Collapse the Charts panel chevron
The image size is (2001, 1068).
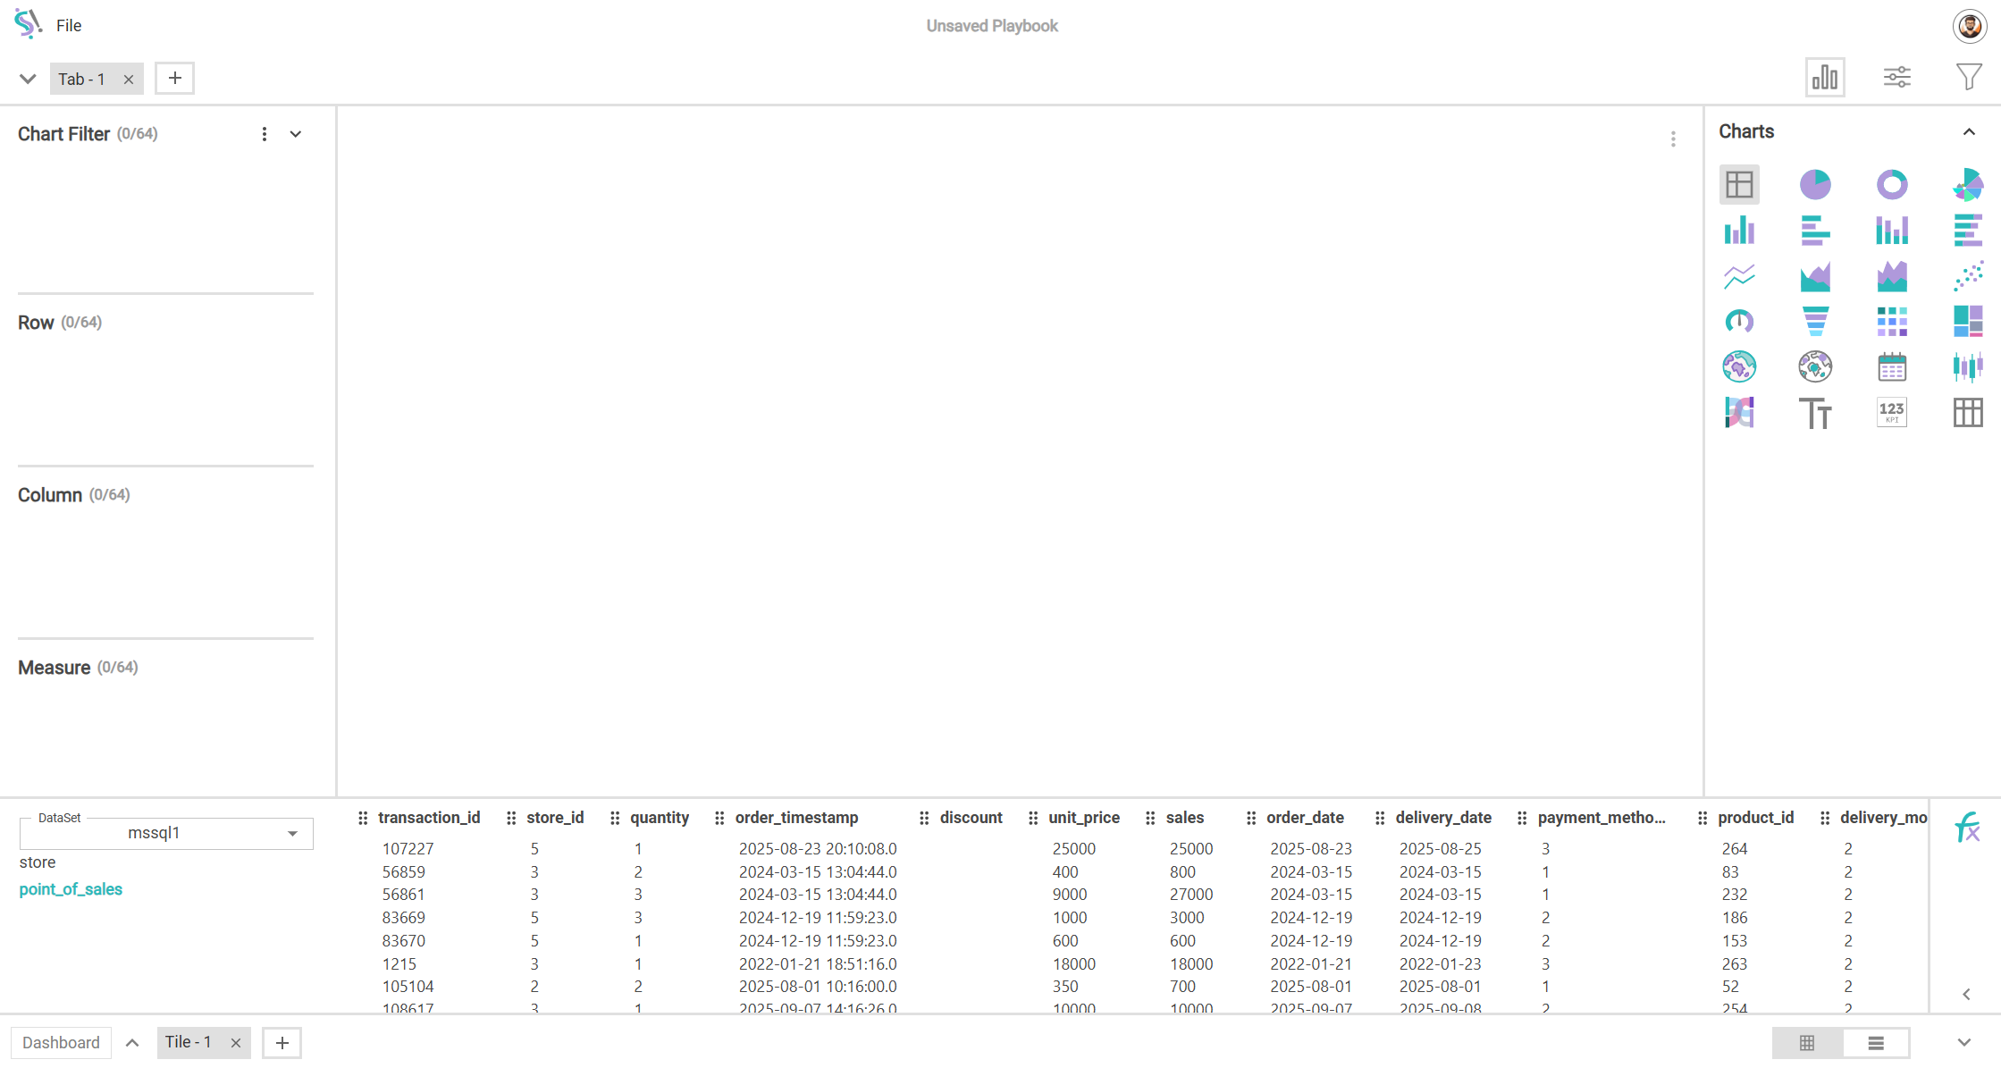coord(1969,132)
